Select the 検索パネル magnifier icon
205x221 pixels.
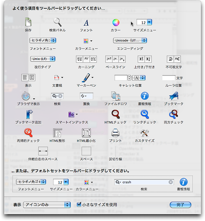tap(58, 23)
